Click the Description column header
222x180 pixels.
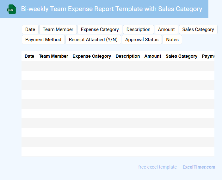pyautogui.click(x=128, y=56)
